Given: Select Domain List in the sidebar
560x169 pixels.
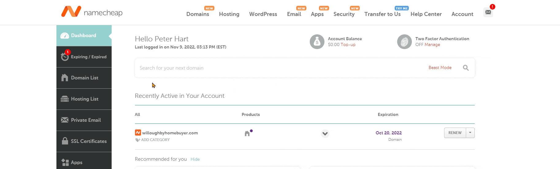Looking at the screenshot, I should [x=84, y=78].
